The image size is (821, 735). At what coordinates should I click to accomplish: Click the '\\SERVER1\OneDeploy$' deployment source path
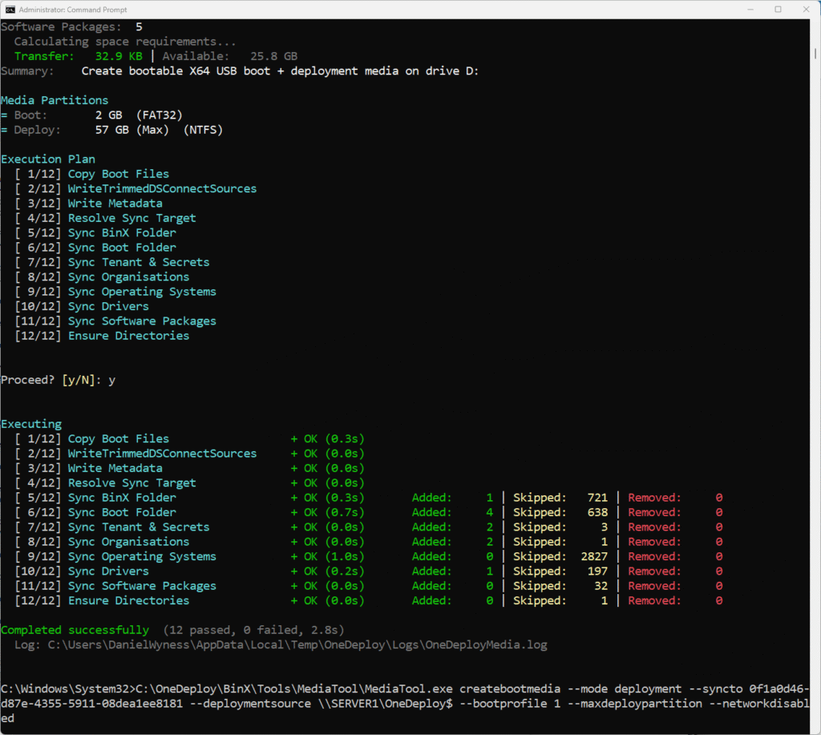386,704
